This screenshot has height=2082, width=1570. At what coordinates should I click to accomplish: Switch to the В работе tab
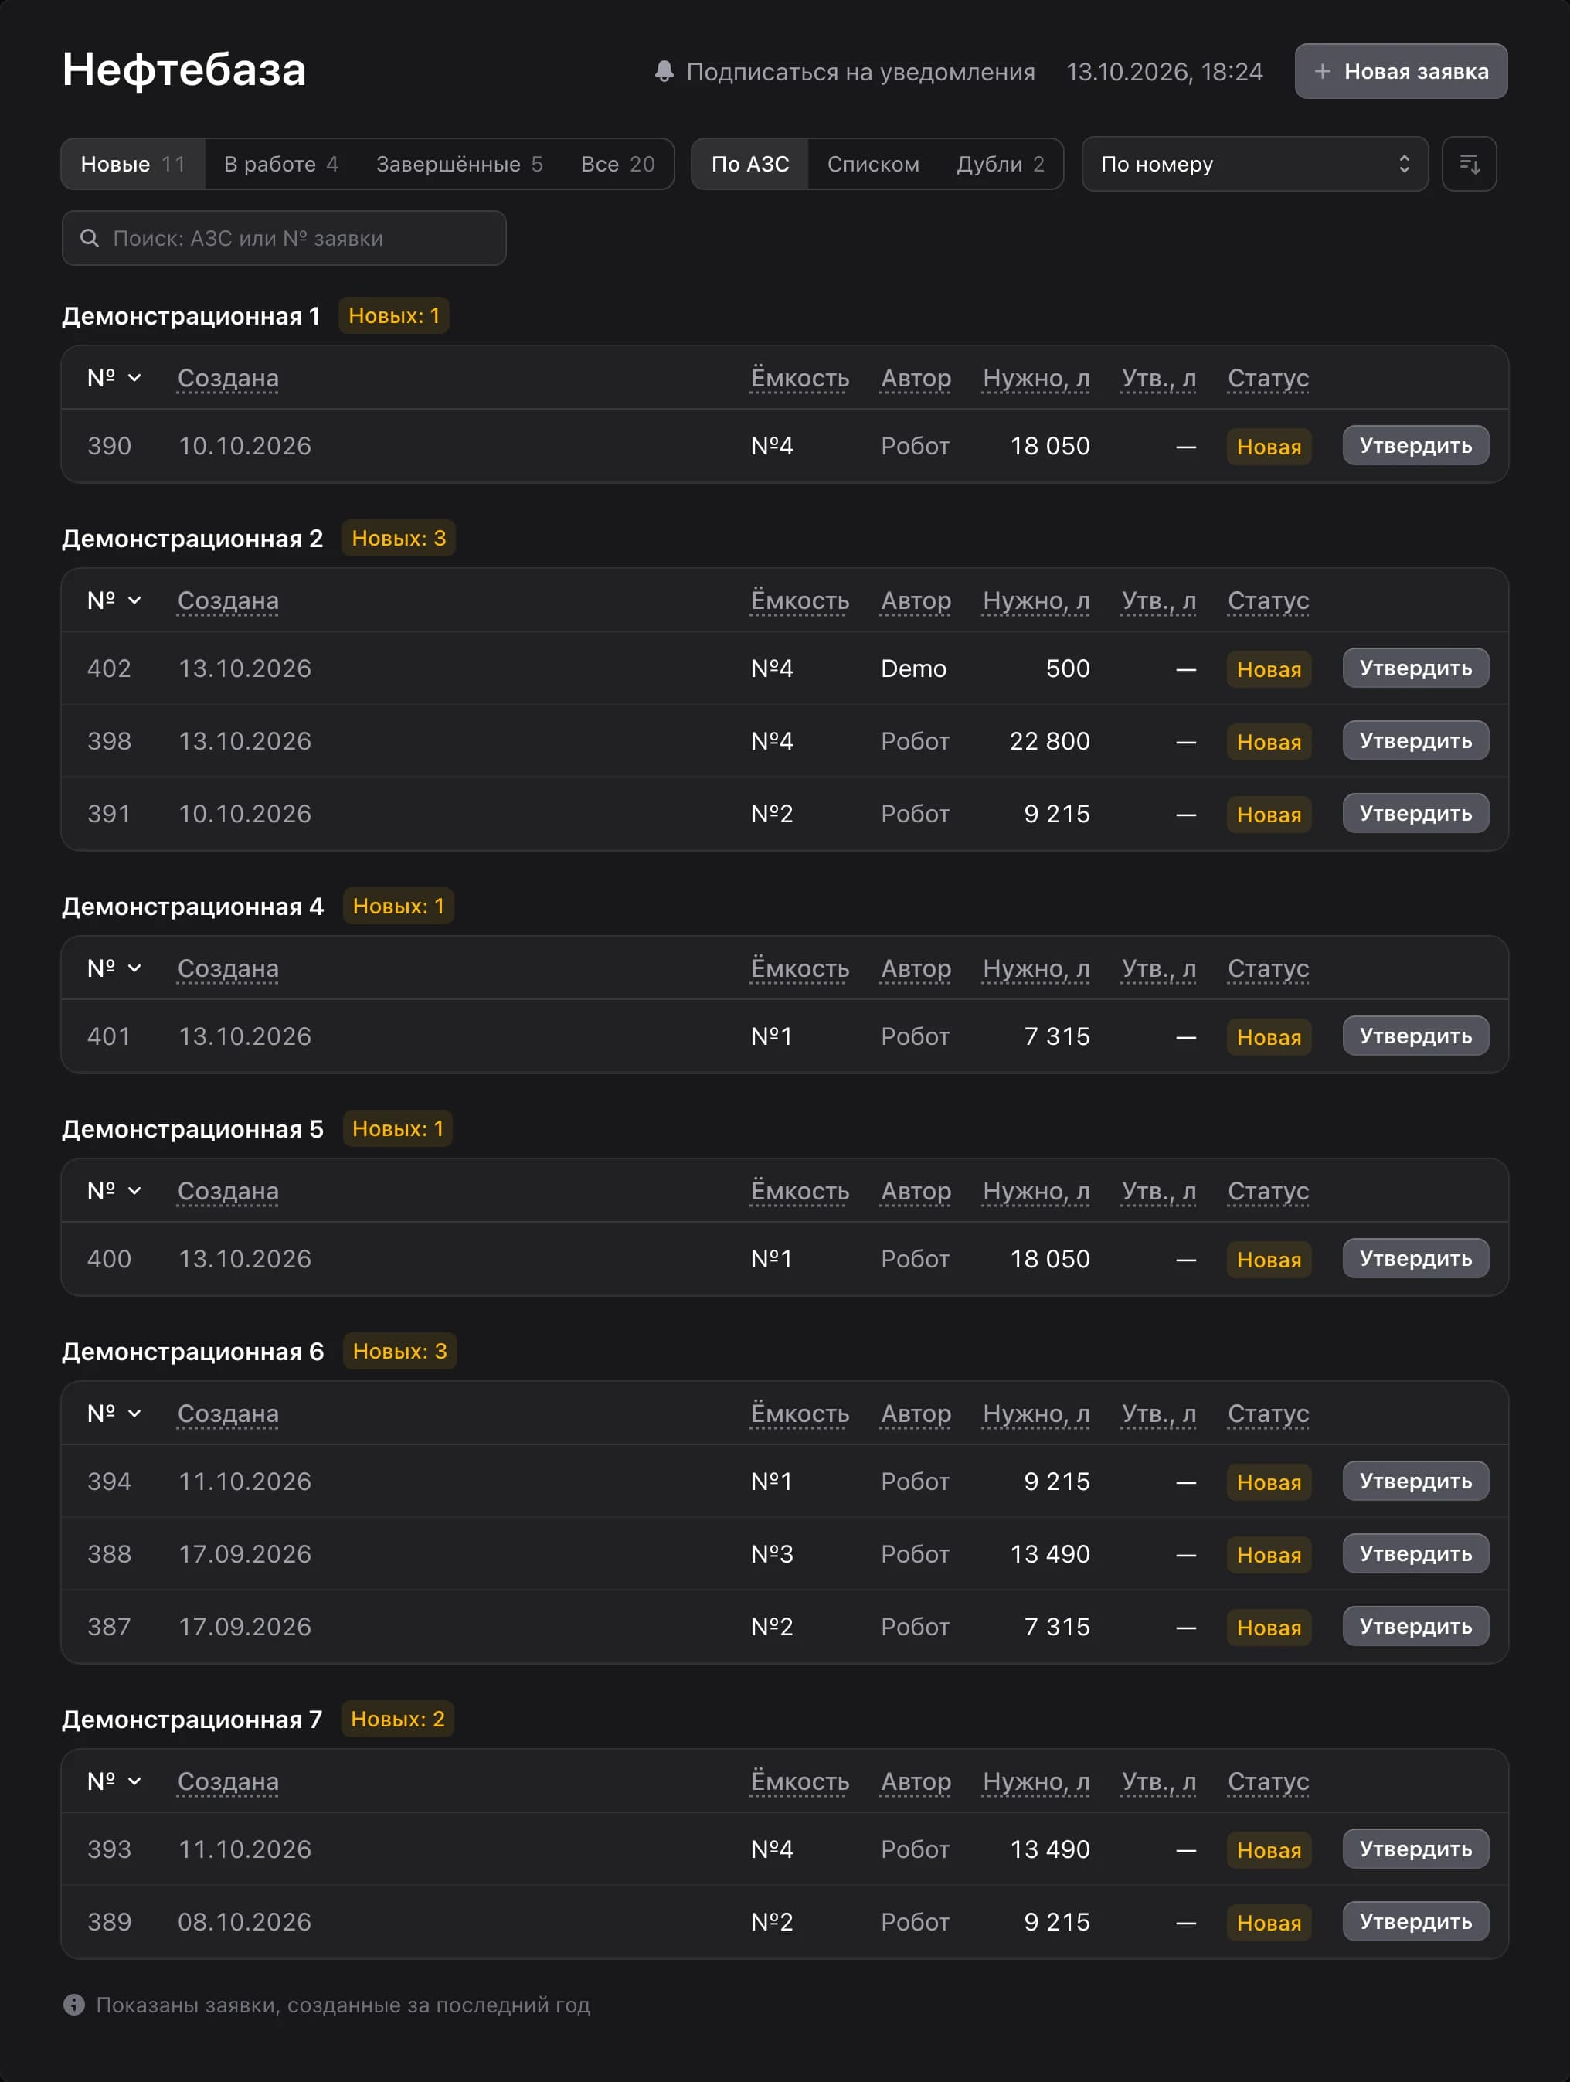tap(280, 165)
